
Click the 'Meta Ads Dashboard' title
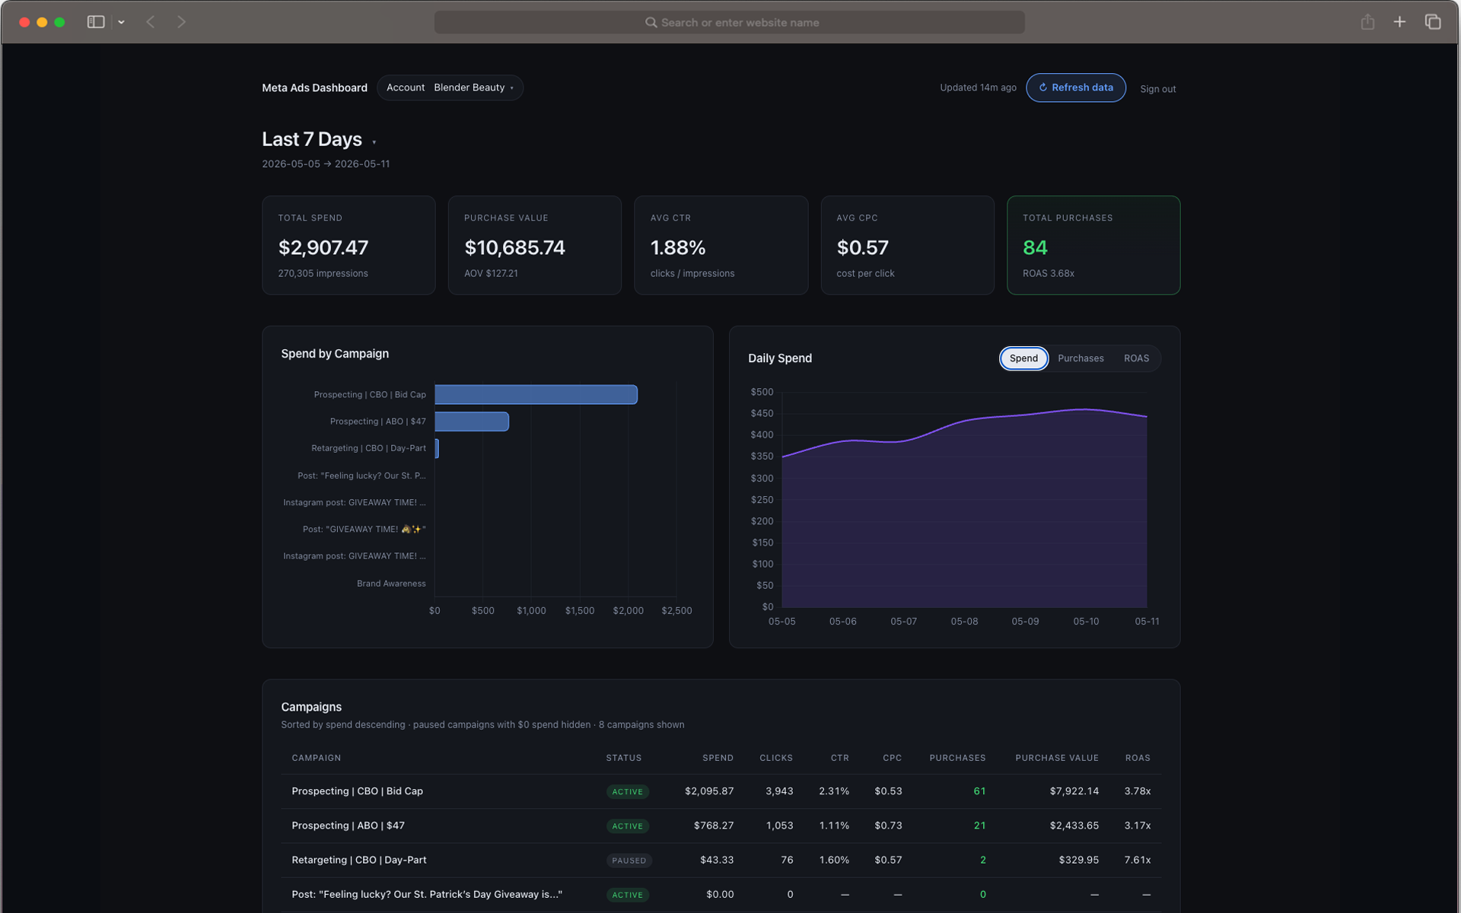(x=314, y=87)
